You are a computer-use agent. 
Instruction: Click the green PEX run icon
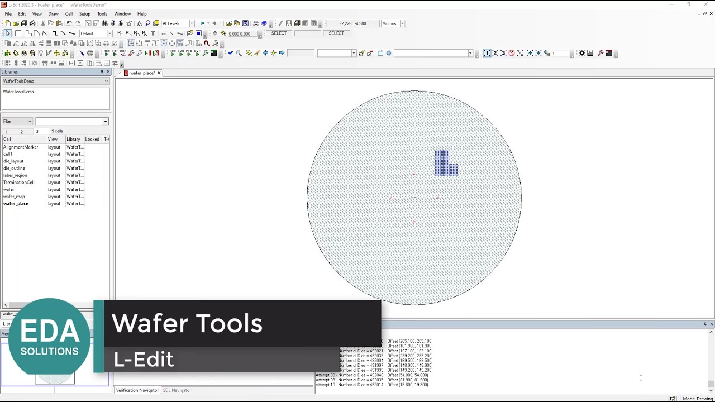click(189, 53)
